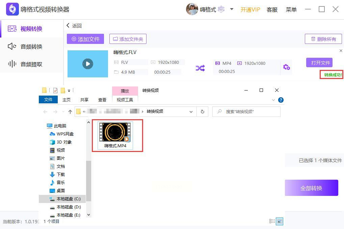Open output settings gear icon
This screenshot has height=229, width=344.
tap(286, 67)
